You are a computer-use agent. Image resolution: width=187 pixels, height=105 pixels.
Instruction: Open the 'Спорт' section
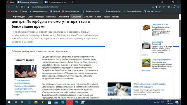pyautogui.click(x=98, y=17)
